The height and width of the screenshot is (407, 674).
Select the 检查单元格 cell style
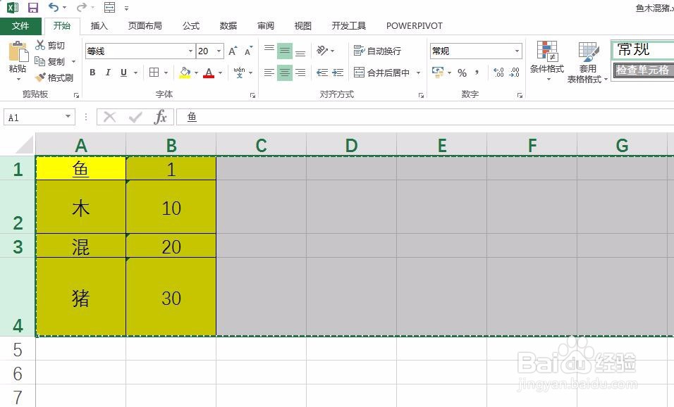pos(644,70)
